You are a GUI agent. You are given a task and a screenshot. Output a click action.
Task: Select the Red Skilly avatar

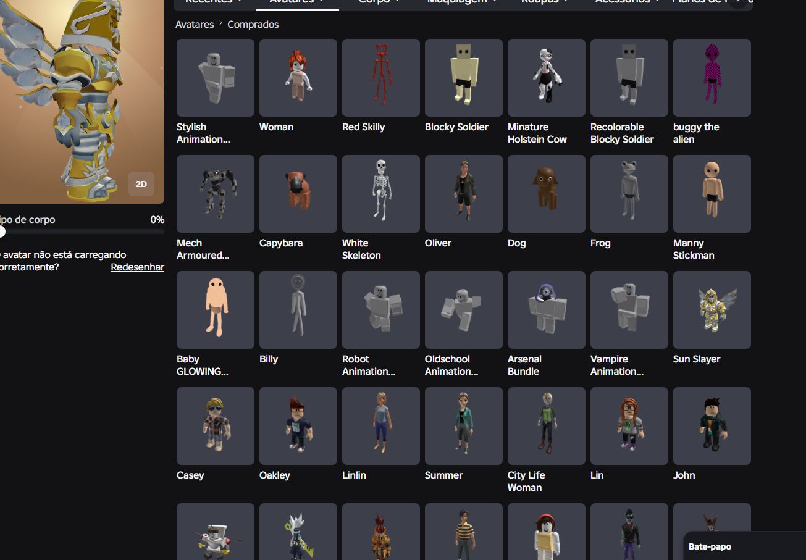(381, 78)
